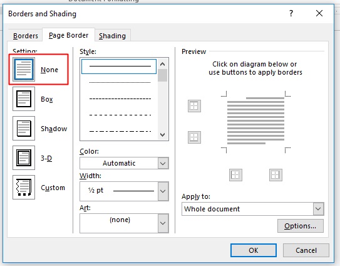Viewport: 340px width, 266px height.
Task: Expand the Apply to Whole document dropdown
Action: click(x=253, y=209)
